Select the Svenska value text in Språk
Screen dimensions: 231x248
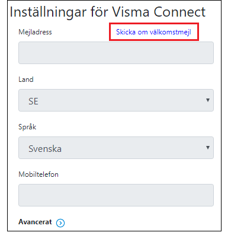click(45, 149)
